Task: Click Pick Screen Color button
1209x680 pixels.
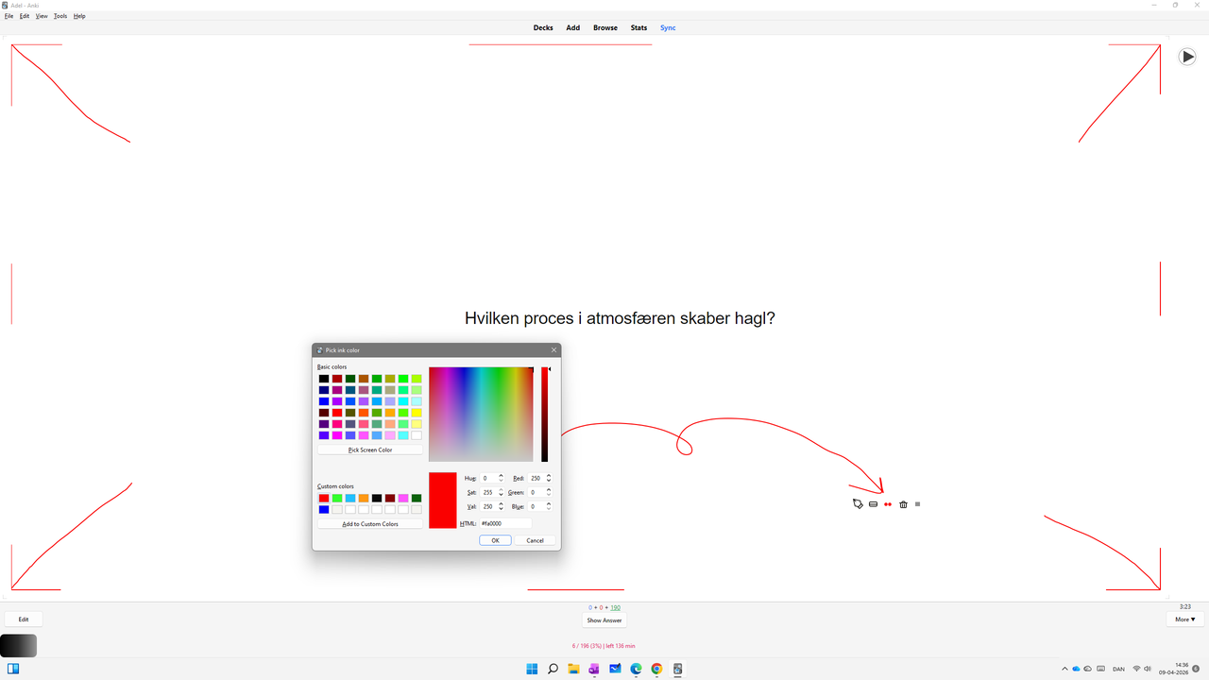Action: (x=370, y=450)
